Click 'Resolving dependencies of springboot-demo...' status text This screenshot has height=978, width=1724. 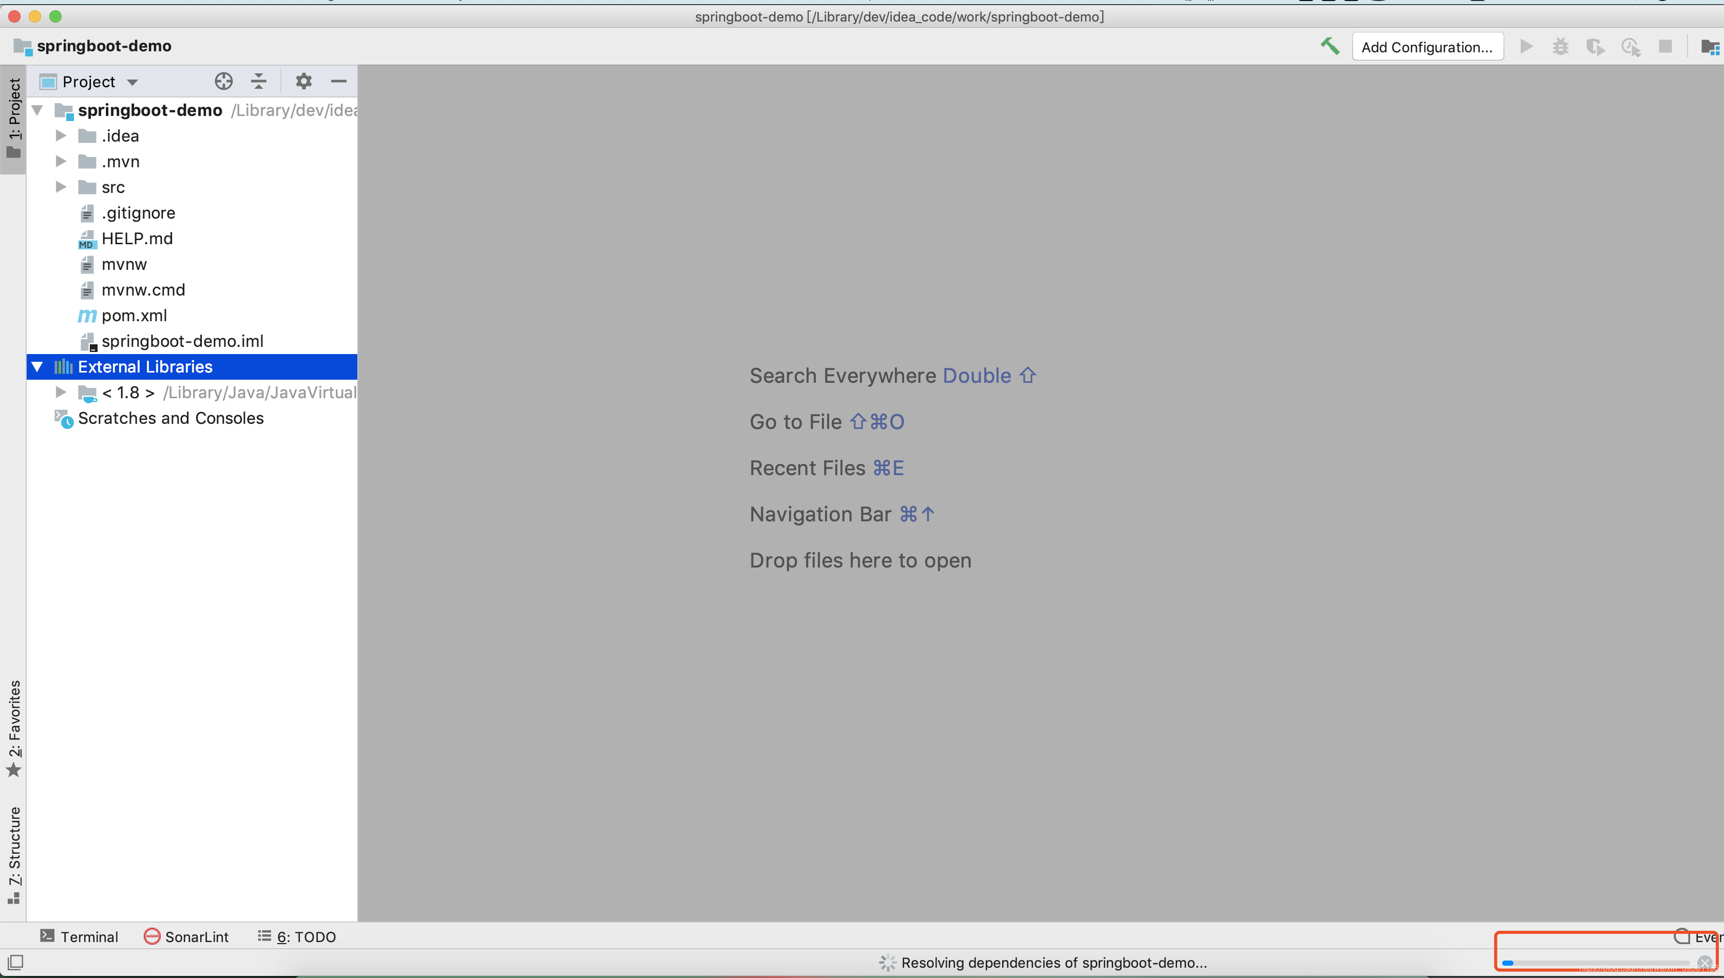1053,963
